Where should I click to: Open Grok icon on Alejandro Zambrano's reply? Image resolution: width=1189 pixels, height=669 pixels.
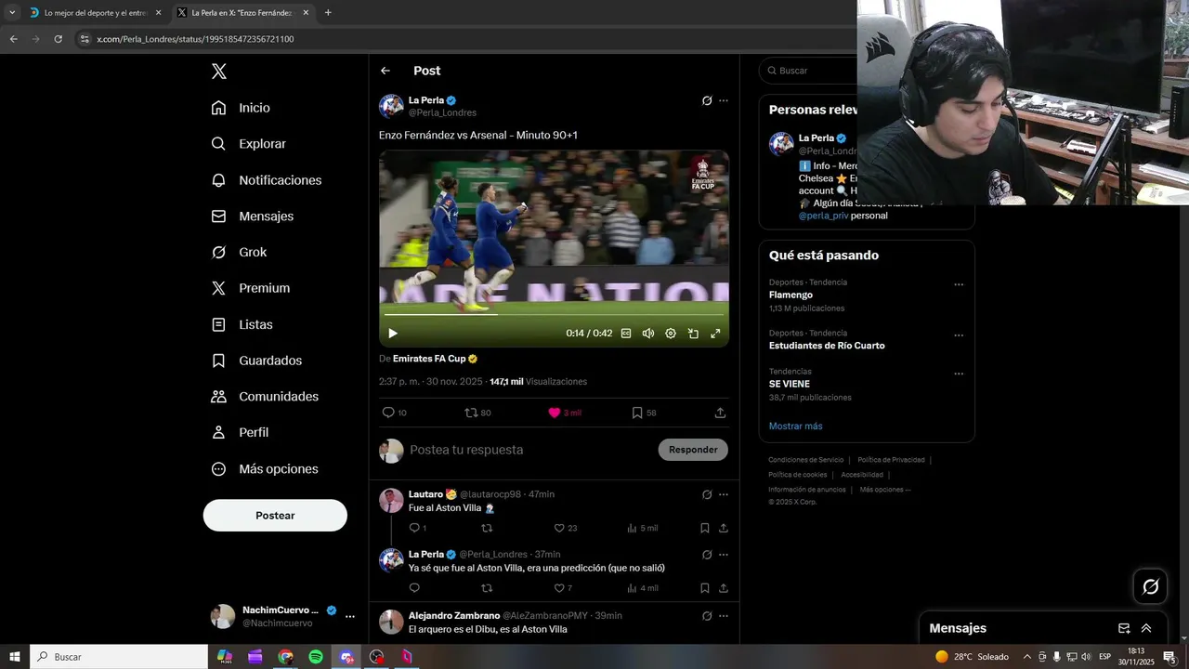tap(707, 615)
